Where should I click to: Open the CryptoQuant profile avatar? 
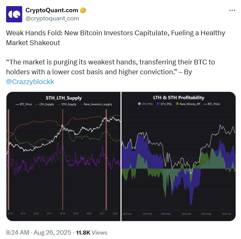[x=14, y=14]
